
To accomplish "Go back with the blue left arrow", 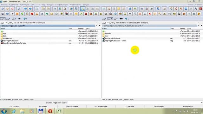I will point(25,9).
